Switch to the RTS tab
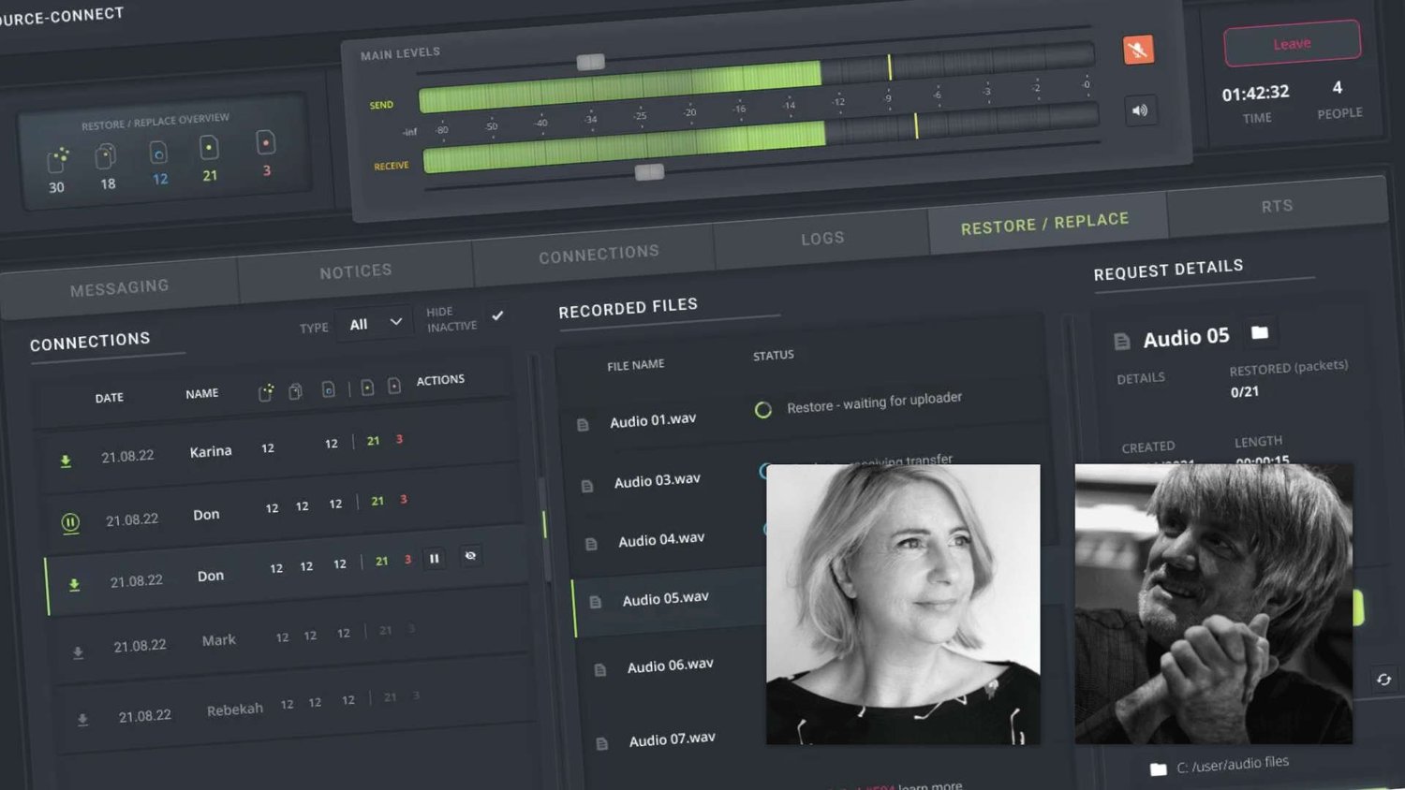Image resolution: width=1405 pixels, height=790 pixels. click(x=1278, y=204)
